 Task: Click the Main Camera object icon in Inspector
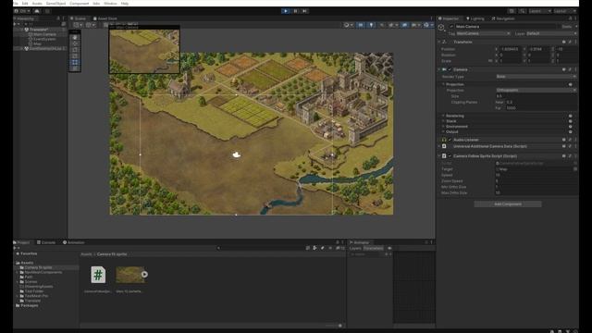click(441, 27)
